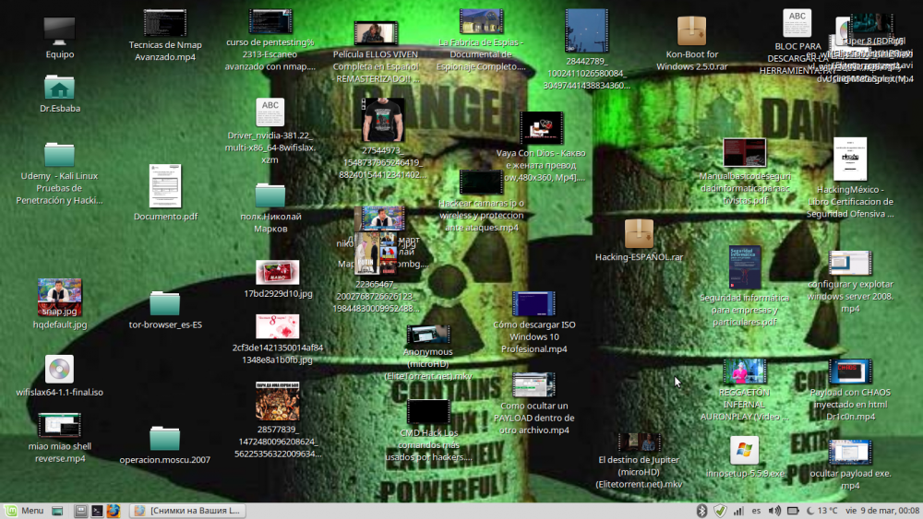Select the 27544973 black t-shirt image
Viewport: 923px width, 519px height.
tap(383, 120)
